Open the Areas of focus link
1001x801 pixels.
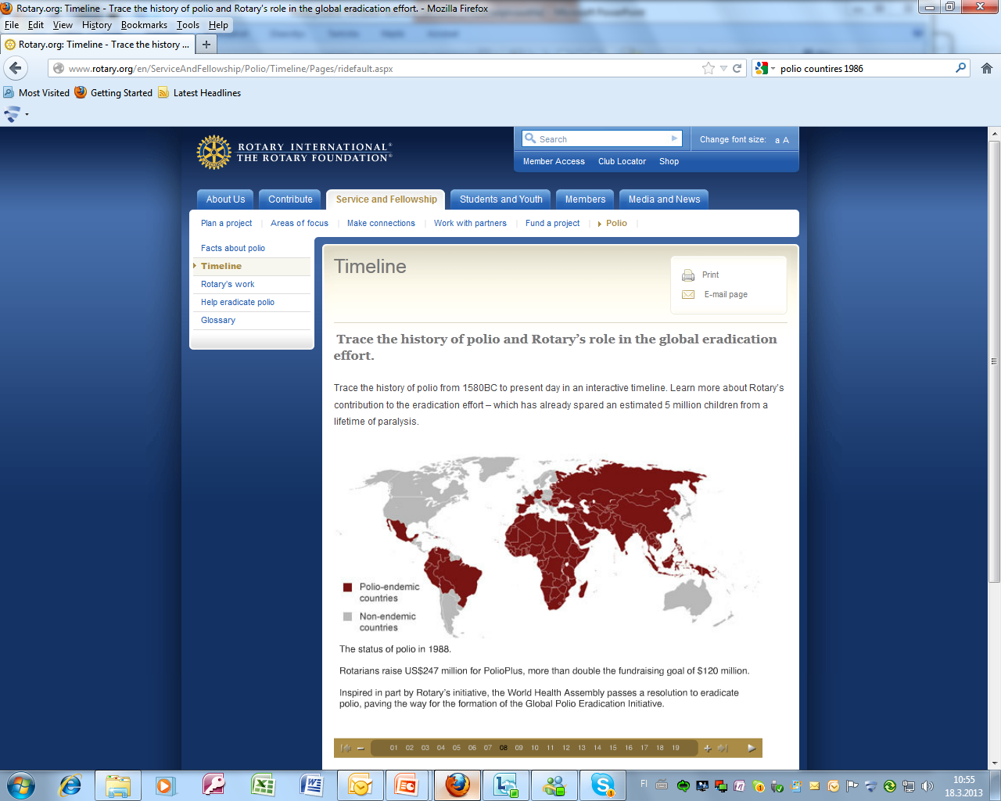(300, 223)
